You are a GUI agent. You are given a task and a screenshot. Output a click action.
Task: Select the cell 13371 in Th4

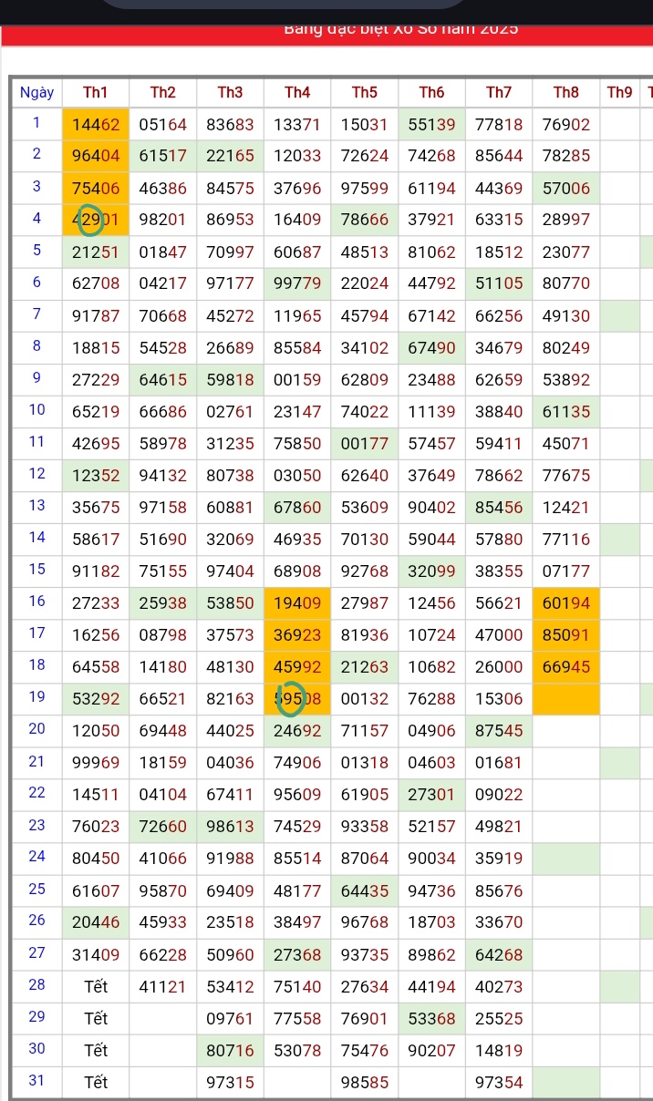coord(296,124)
